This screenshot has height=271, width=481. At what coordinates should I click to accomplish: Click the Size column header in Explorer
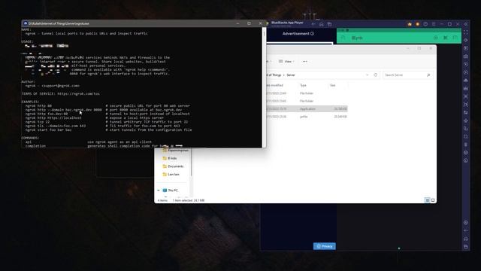[333, 85]
